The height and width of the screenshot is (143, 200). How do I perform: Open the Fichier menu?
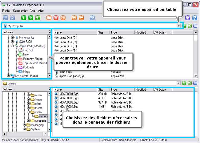tap(6, 10)
